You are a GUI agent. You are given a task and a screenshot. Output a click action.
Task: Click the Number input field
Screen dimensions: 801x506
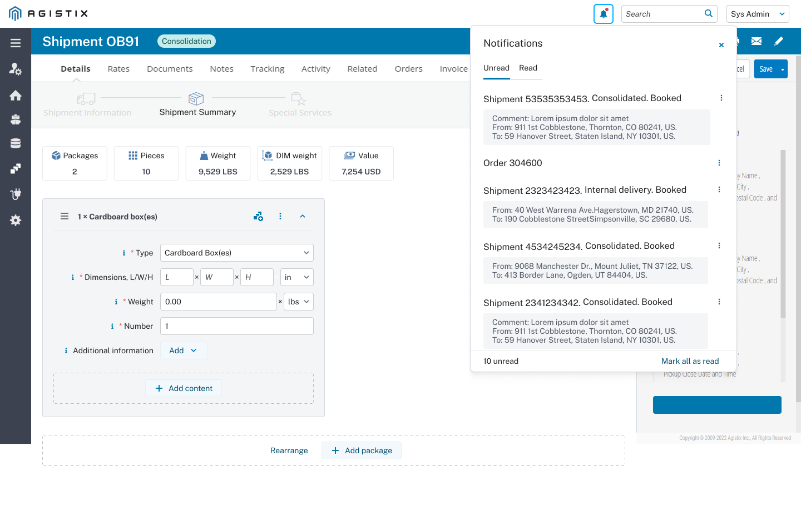coord(236,326)
